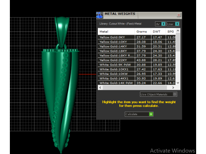Viewport: 206px width, 154px height.
Task: Click the 17.47 DWT value
Action: pyautogui.click(x=158, y=37)
